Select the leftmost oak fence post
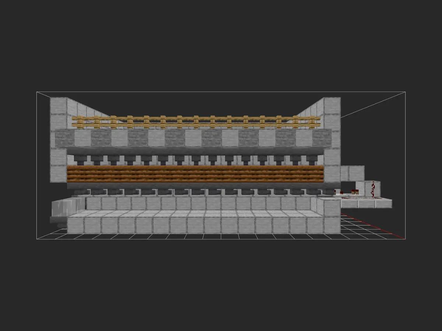442x331 pixels. tap(78, 122)
